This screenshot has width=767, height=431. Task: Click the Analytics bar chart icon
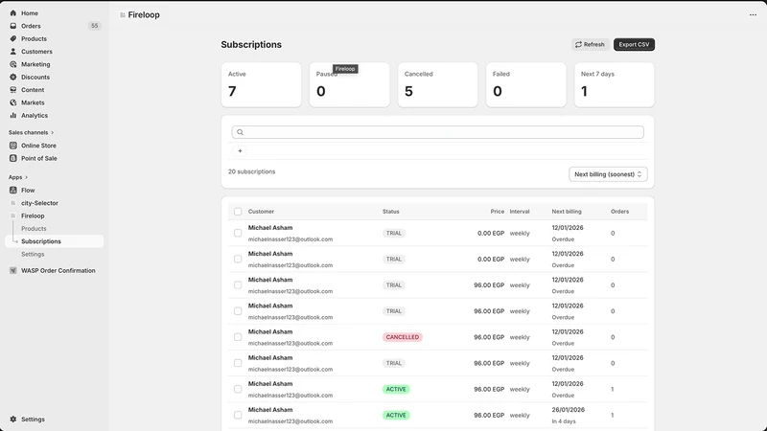pos(13,115)
